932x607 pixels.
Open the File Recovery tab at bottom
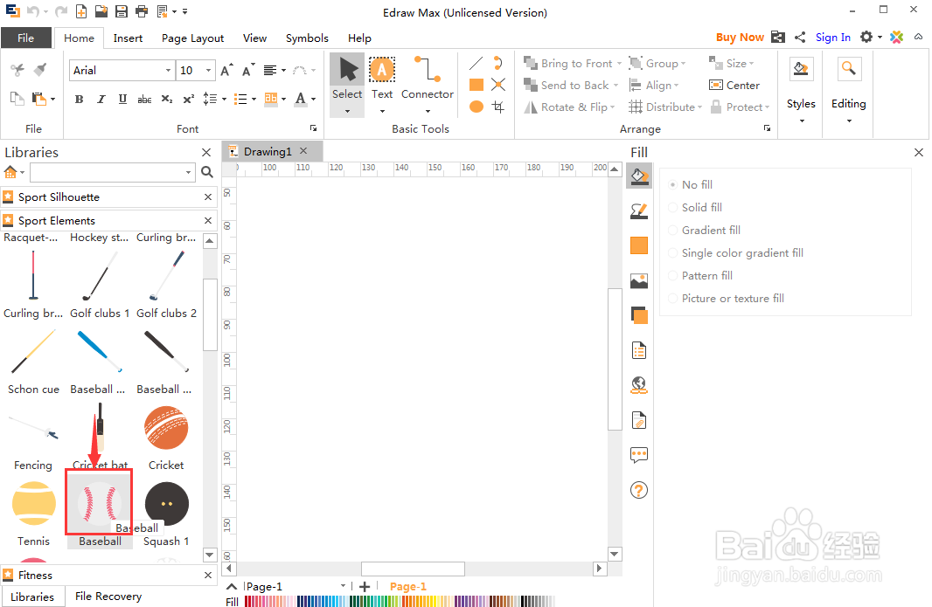click(108, 597)
